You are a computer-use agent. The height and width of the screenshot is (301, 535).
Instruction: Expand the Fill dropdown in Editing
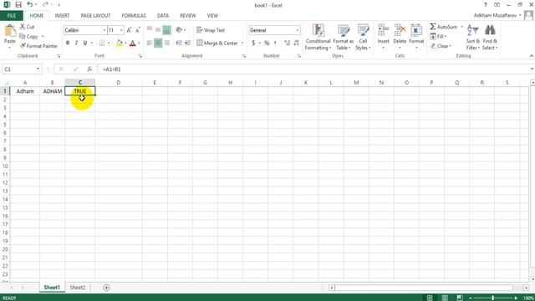click(x=446, y=36)
